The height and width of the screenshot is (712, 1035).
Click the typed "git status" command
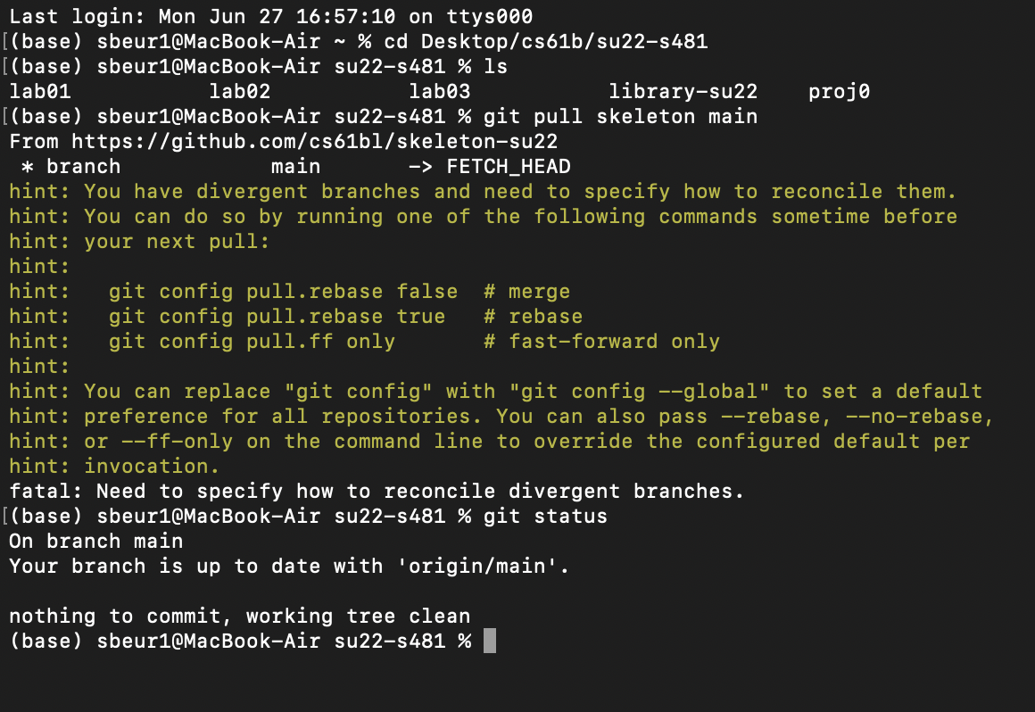[x=545, y=517]
